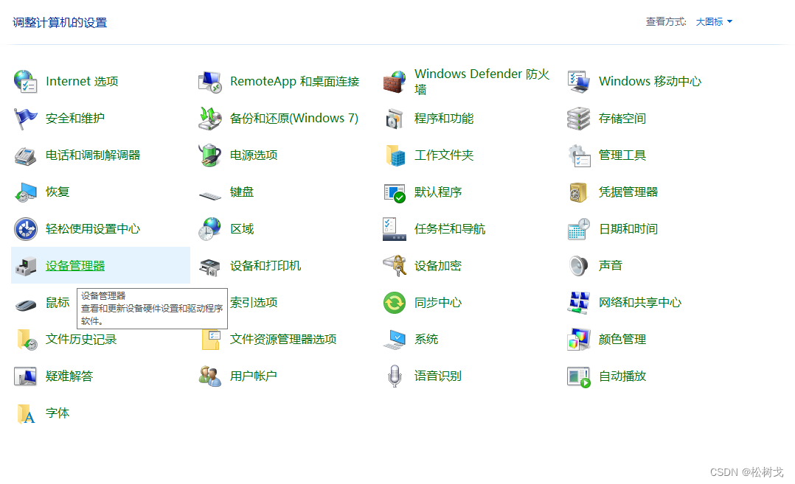Click the 备份和还原(Windows 7) icon

[210, 119]
